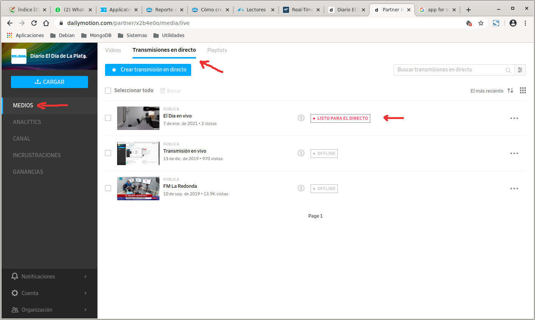This screenshot has height=320, width=535.
Task: Select checkbox for FM La Redonda
Action: pos(108,188)
